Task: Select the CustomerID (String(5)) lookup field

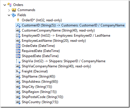Action: click(73, 25)
